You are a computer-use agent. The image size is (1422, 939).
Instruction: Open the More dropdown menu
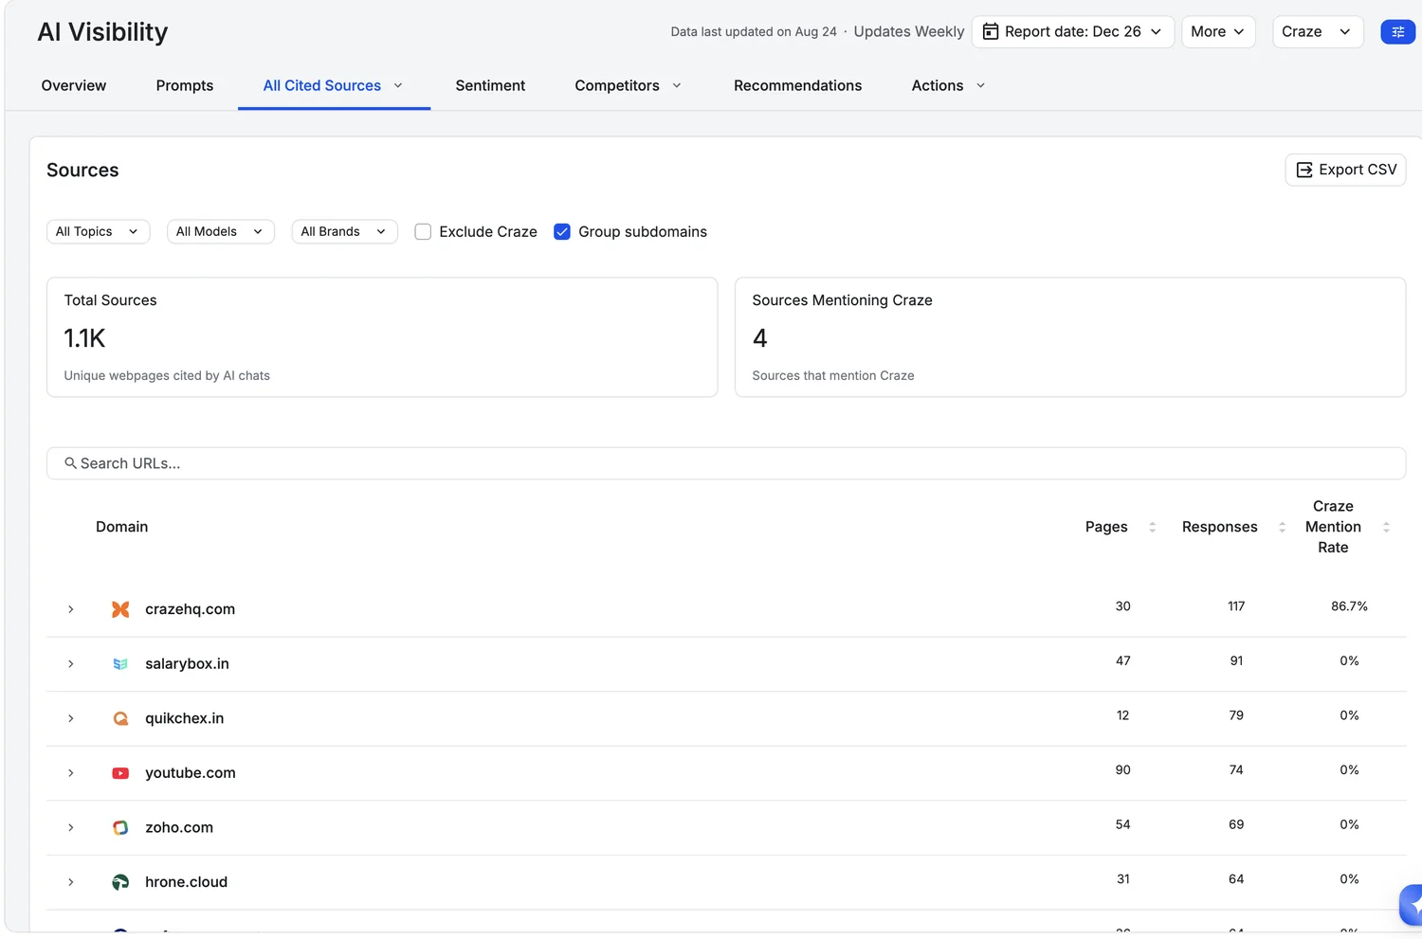(x=1218, y=31)
